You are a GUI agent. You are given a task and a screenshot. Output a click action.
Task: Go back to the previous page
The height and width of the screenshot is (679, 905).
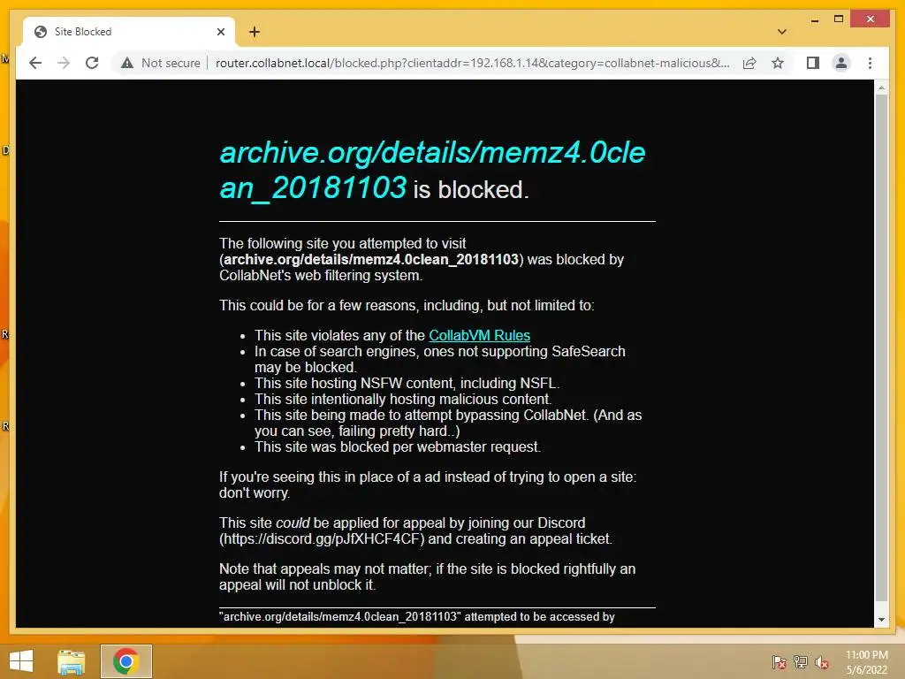click(35, 63)
